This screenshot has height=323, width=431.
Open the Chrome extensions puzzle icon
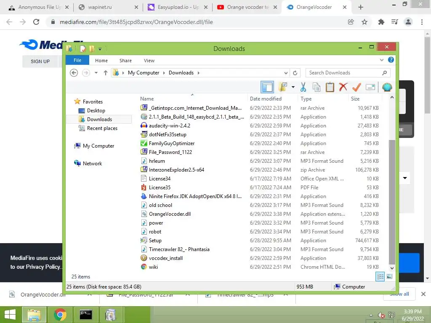tap(381, 22)
